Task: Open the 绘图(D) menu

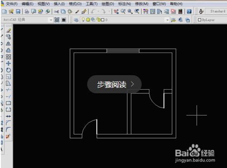Action: coord(108,4)
